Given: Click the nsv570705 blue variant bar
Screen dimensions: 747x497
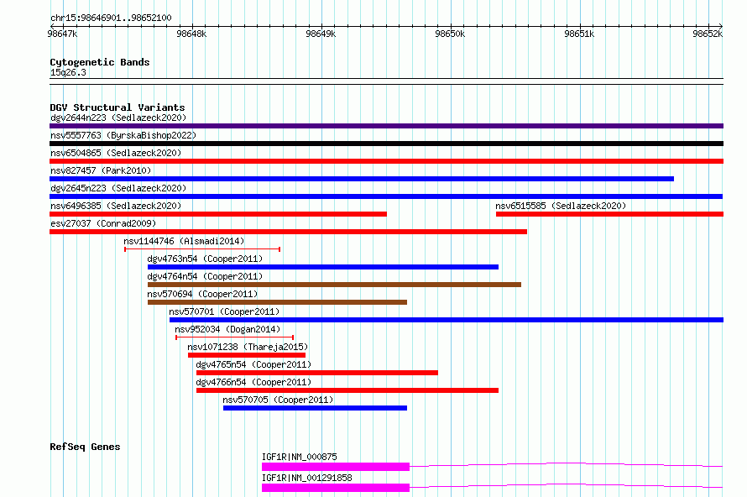Looking at the screenshot, I should click(315, 408).
